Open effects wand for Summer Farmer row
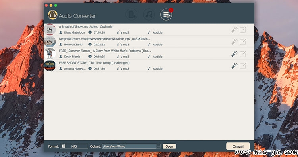The width and height of the screenshot is (298, 157). pos(235,54)
